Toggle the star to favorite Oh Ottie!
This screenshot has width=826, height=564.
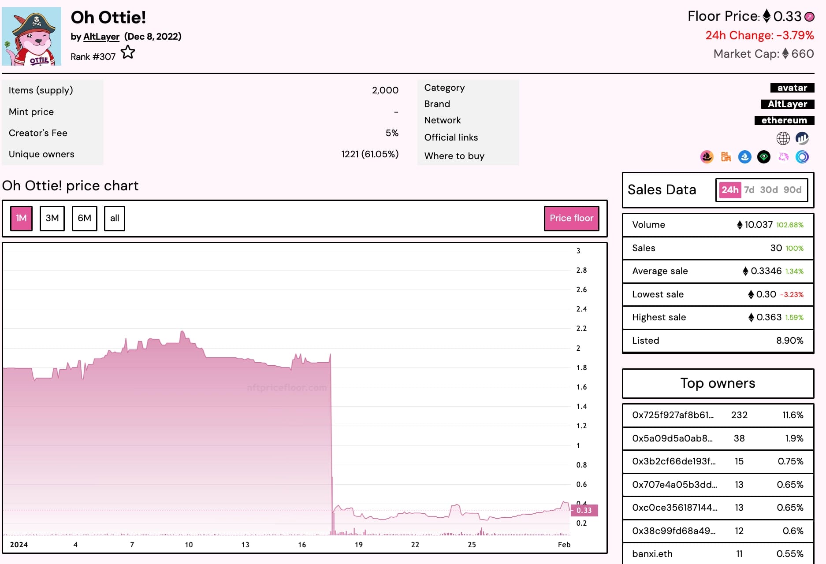(x=128, y=52)
